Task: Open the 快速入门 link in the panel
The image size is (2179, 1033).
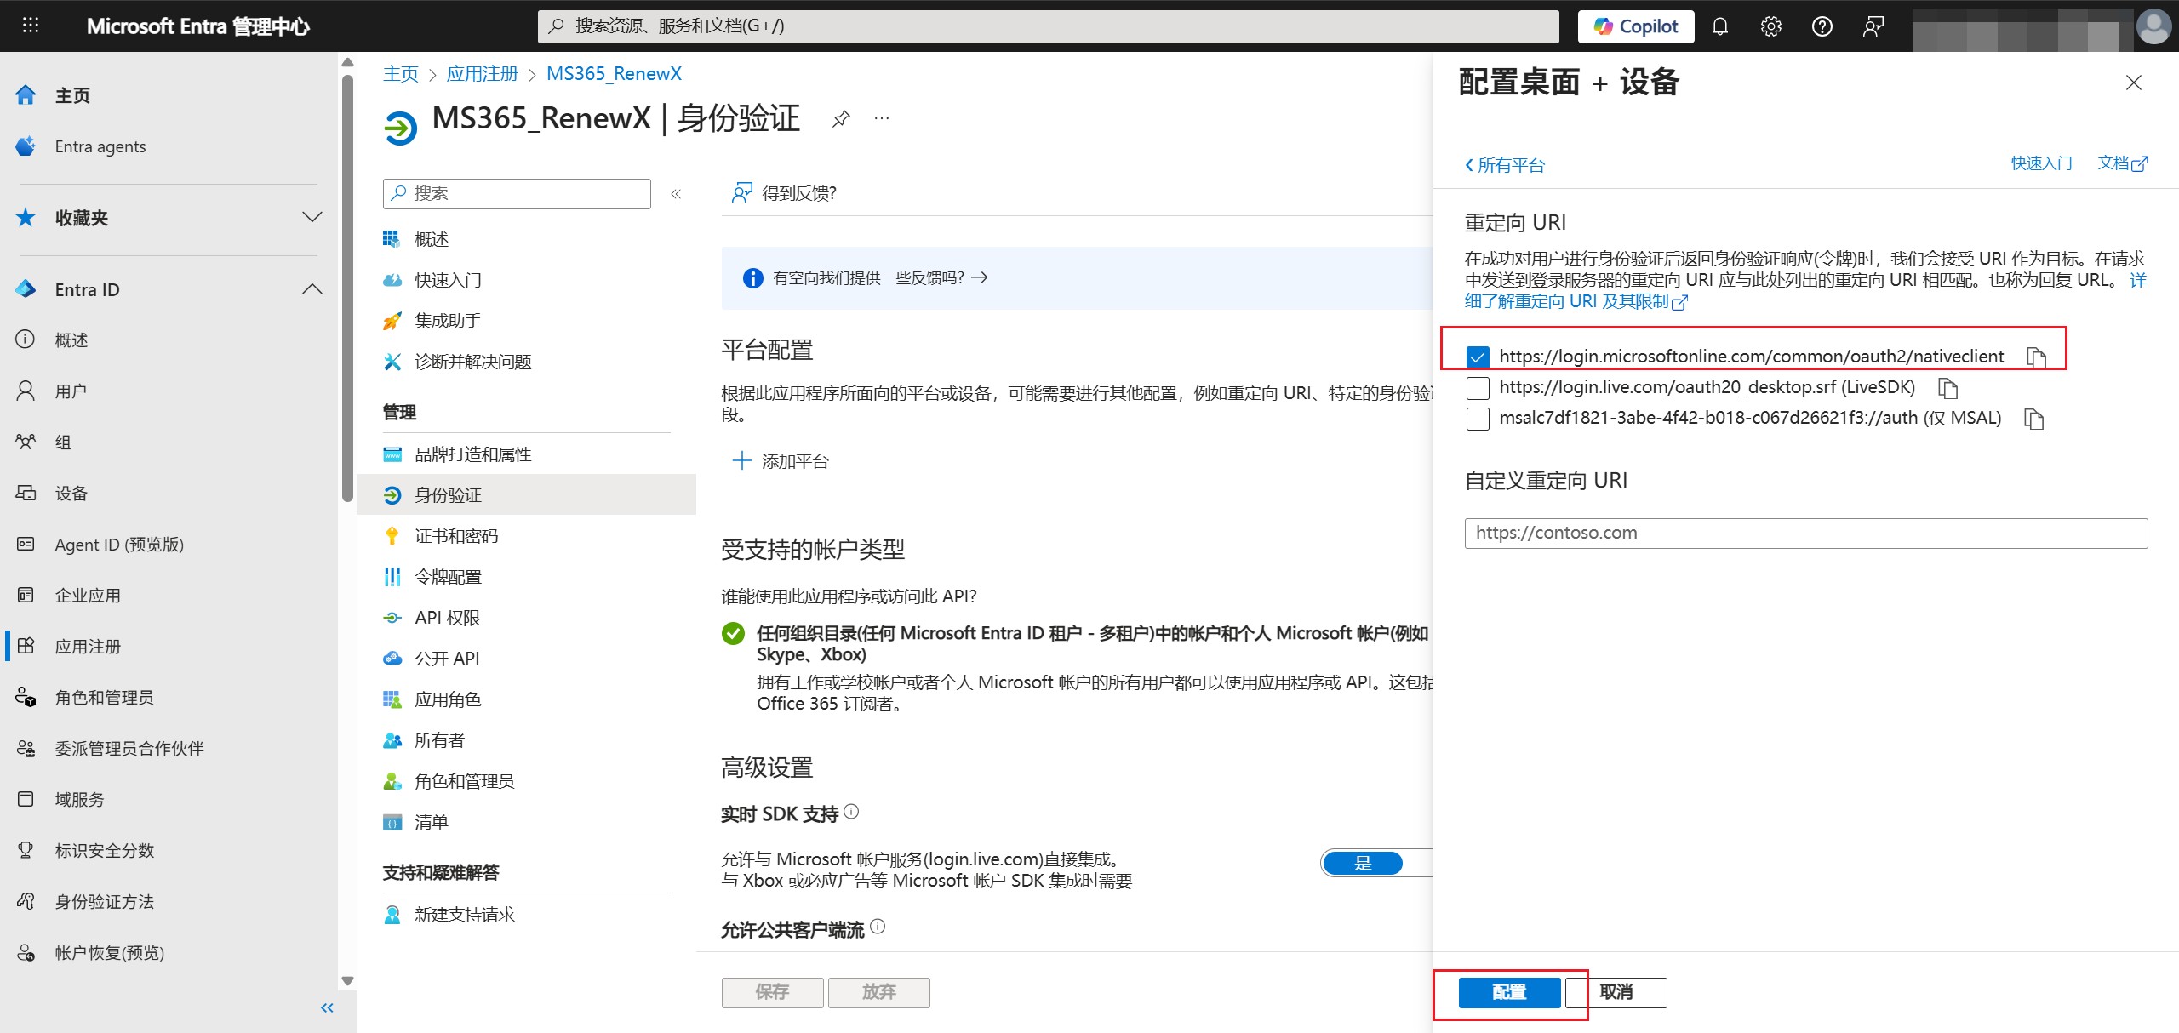Action: (2041, 163)
